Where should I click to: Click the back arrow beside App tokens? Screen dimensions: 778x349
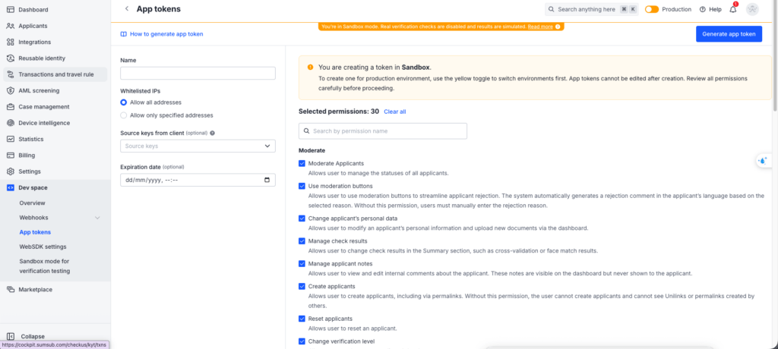(126, 9)
